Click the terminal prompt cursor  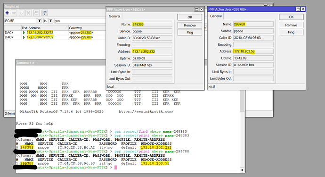click(x=116, y=168)
